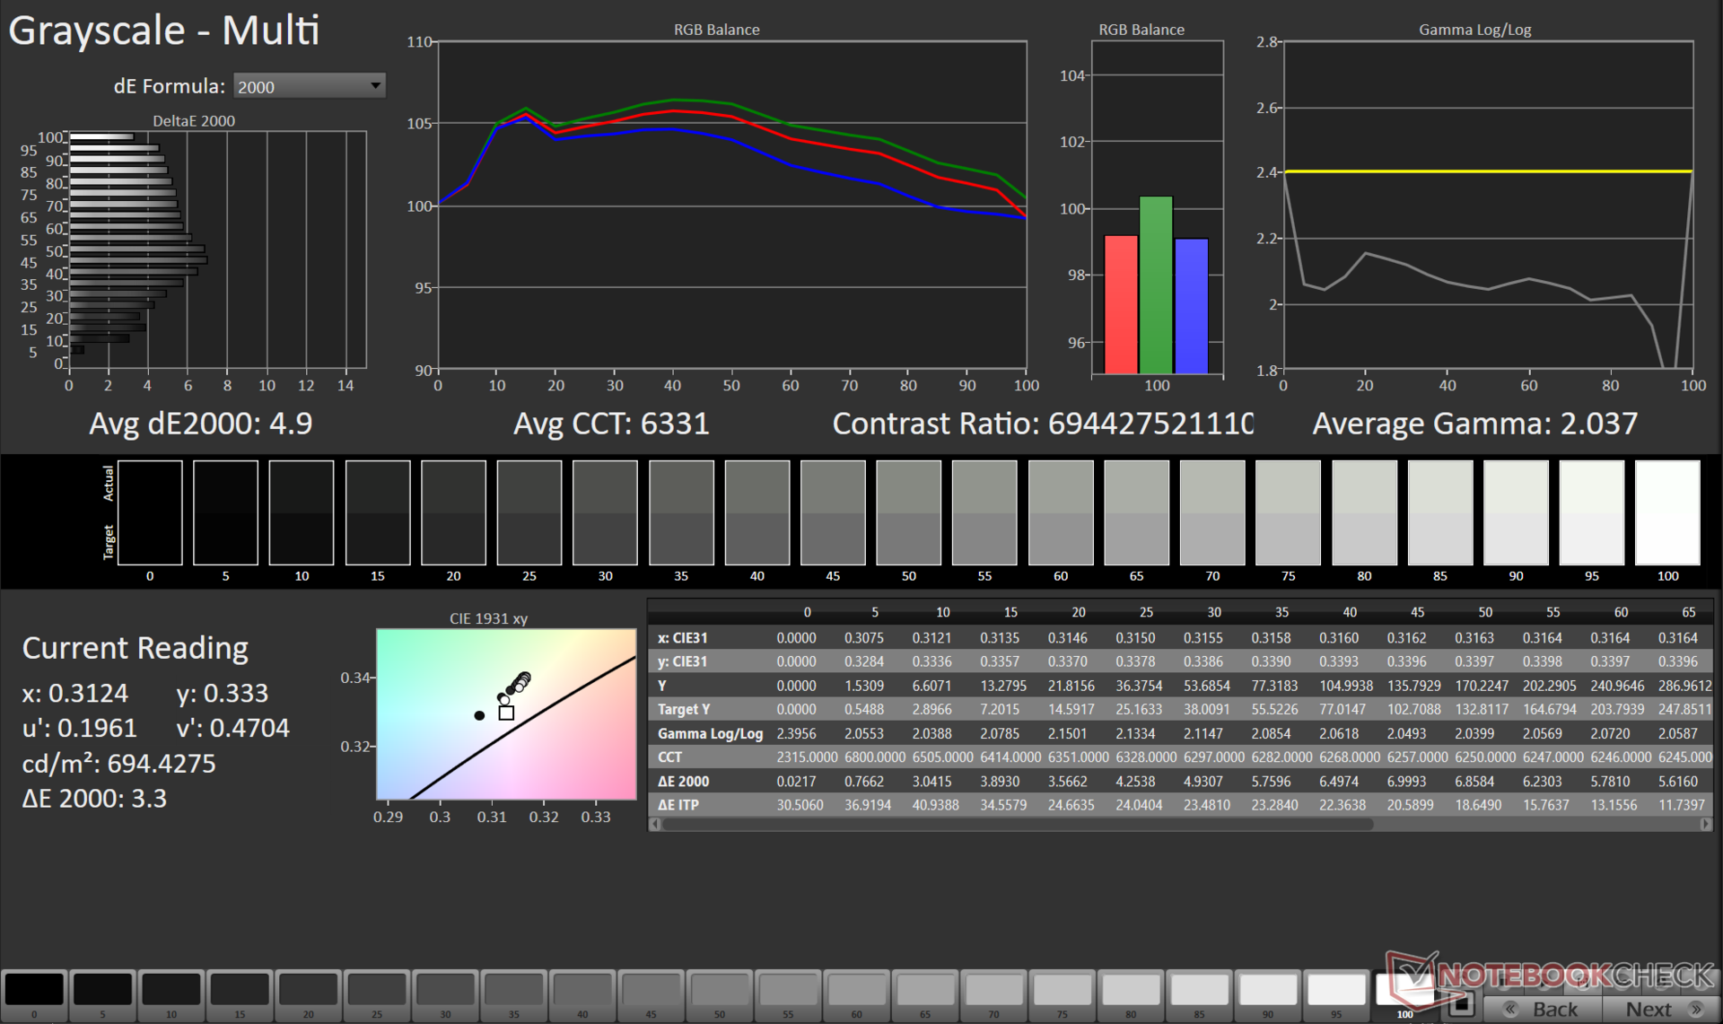
Task: Click the Gamma Log/Log row header in table
Action: [x=709, y=733]
